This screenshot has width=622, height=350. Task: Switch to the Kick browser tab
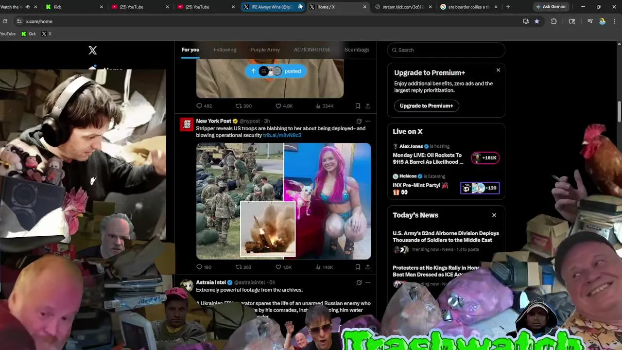click(x=74, y=7)
